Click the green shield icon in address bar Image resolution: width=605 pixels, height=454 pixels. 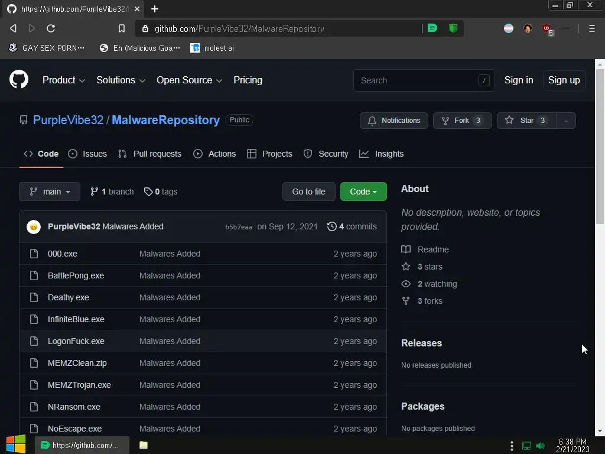click(453, 28)
